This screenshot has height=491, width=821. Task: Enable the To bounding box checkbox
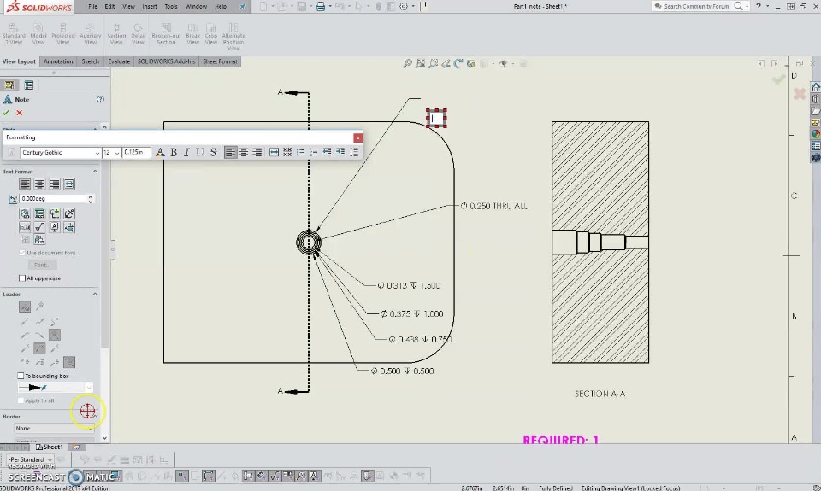[x=21, y=376]
